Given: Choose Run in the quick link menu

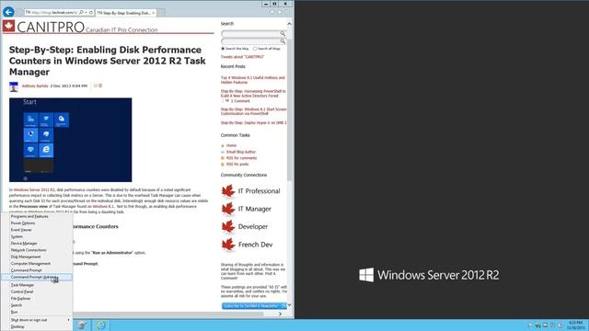Looking at the screenshot, I should click(x=37, y=313).
